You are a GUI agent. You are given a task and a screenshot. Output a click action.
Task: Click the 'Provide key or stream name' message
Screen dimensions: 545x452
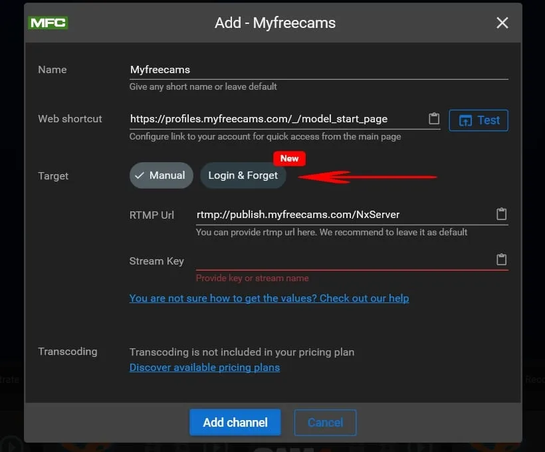pyautogui.click(x=252, y=278)
